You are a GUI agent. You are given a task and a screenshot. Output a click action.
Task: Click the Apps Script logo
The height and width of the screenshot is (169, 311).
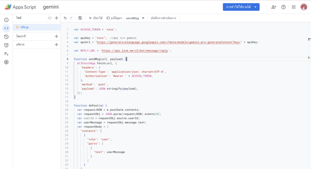(x=8, y=7)
